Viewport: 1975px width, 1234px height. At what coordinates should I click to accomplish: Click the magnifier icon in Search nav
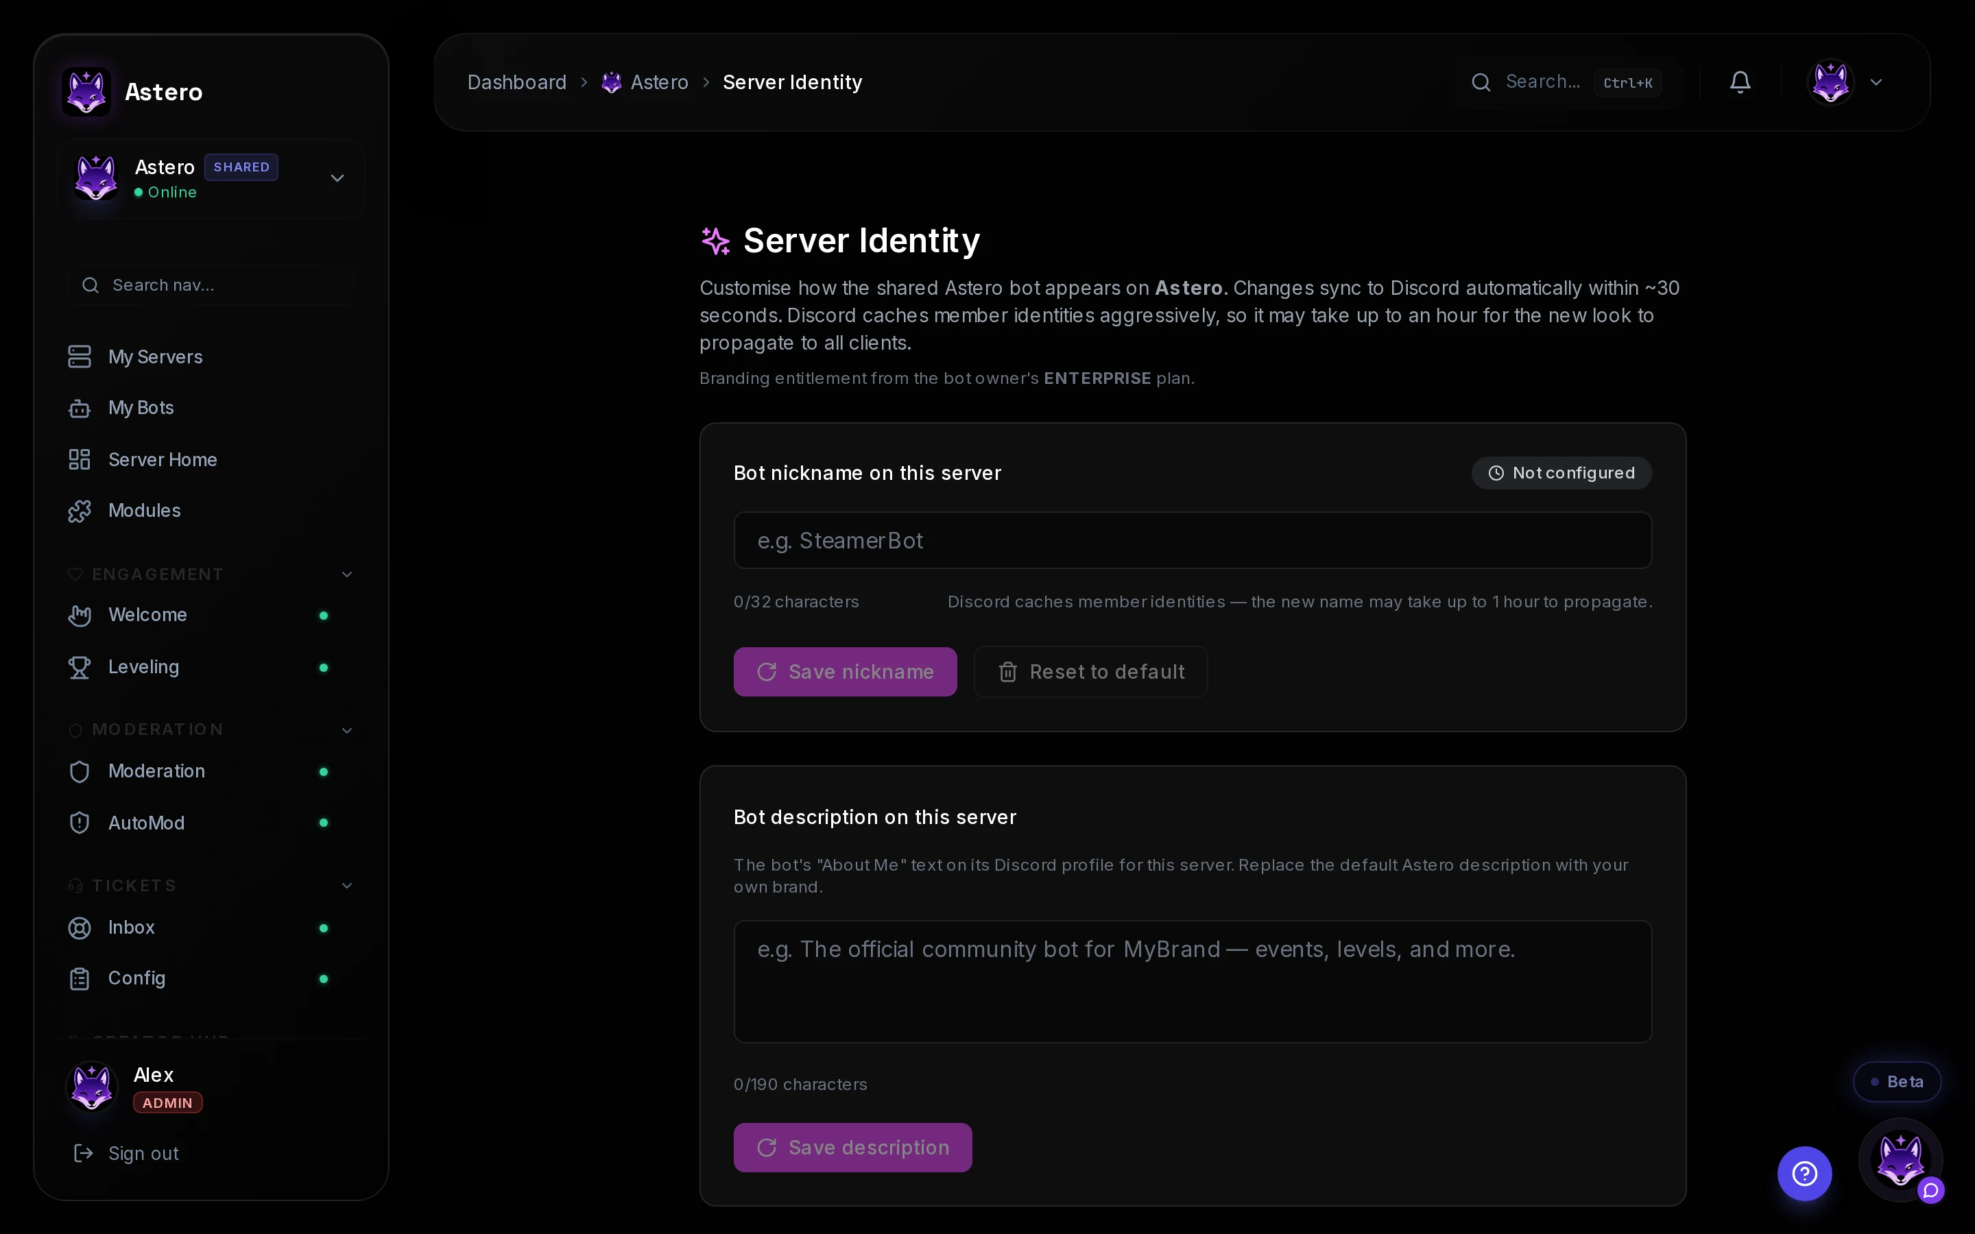(x=91, y=285)
